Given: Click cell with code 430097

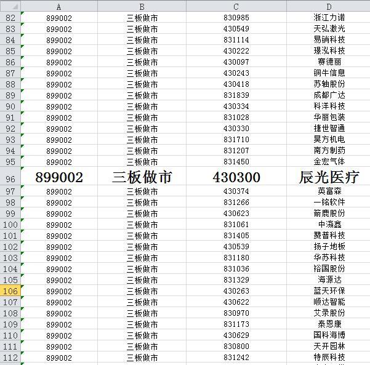Looking at the screenshot, I should [x=236, y=62].
